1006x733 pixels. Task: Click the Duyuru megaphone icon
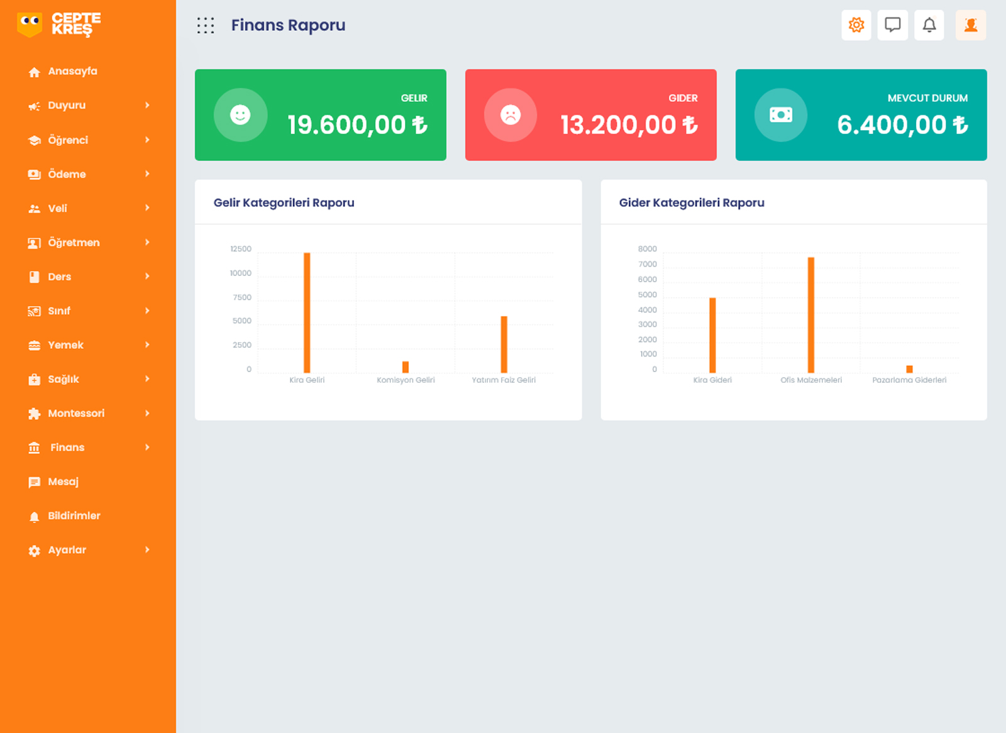35,106
